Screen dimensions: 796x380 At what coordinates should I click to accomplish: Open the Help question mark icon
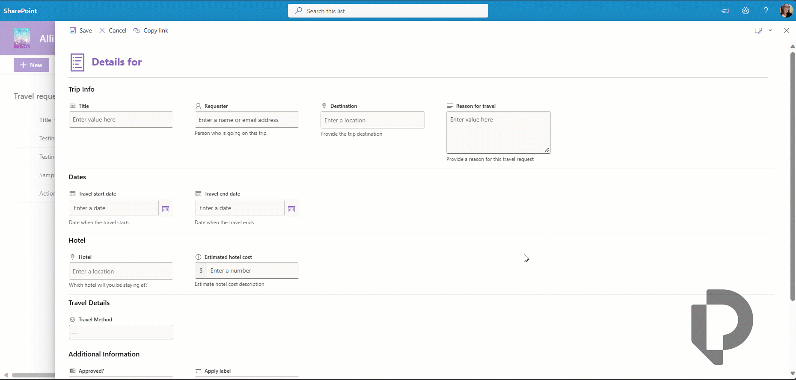tap(766, 11)
